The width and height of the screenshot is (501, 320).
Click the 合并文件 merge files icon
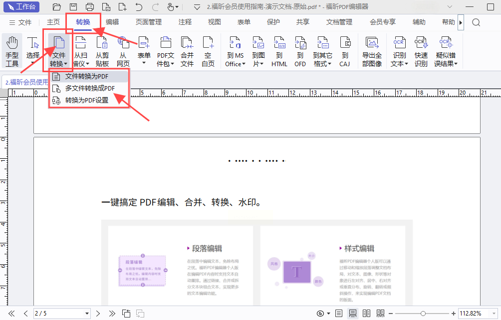[x=187, y=51]
